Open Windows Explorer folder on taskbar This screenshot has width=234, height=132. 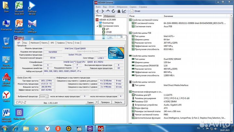point(26,128)
